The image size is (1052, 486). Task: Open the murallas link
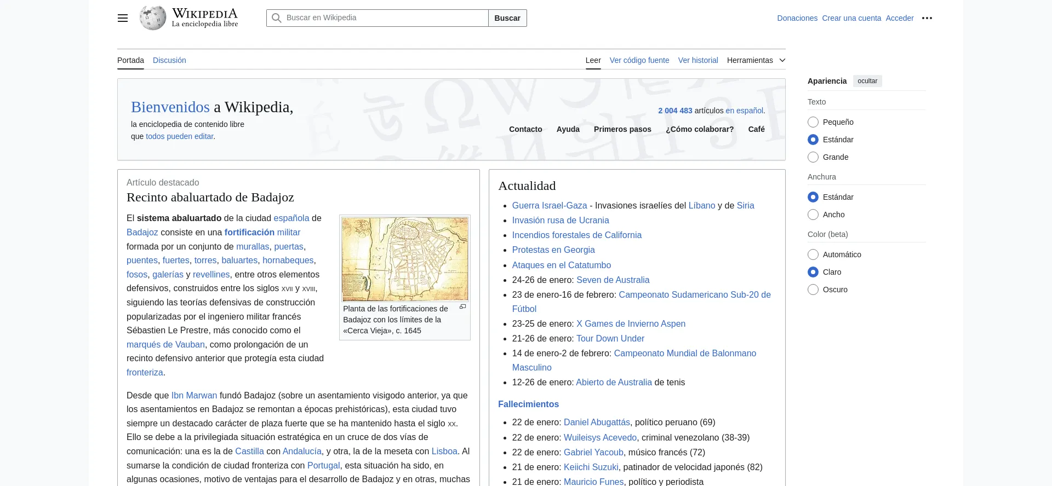click(253, 247)
